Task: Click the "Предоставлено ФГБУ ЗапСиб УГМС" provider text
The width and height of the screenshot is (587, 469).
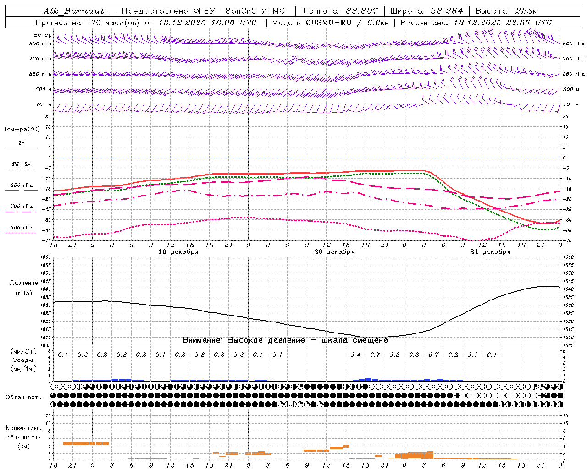Action: click(x=205, y=11)
